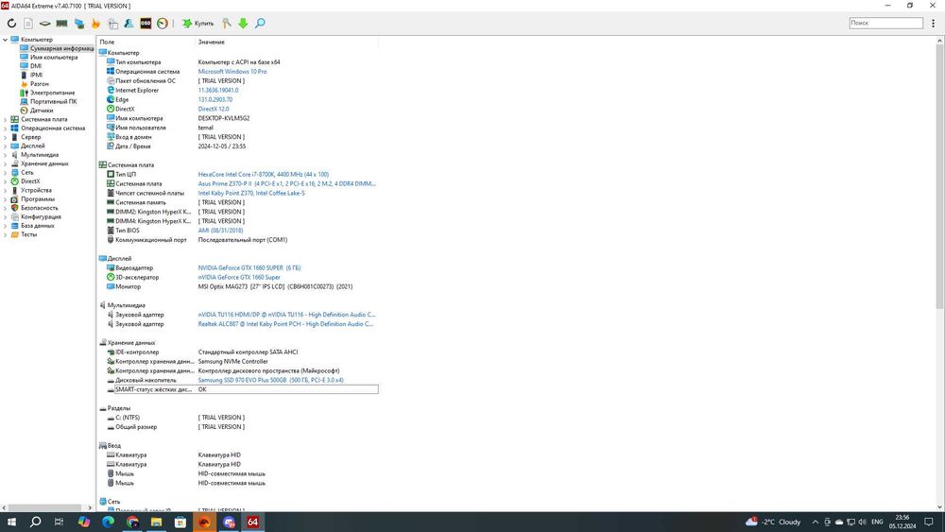This screenshot has width=945, height=532.
Task: Click the volume icon in system tray
Action: (862, 522)
